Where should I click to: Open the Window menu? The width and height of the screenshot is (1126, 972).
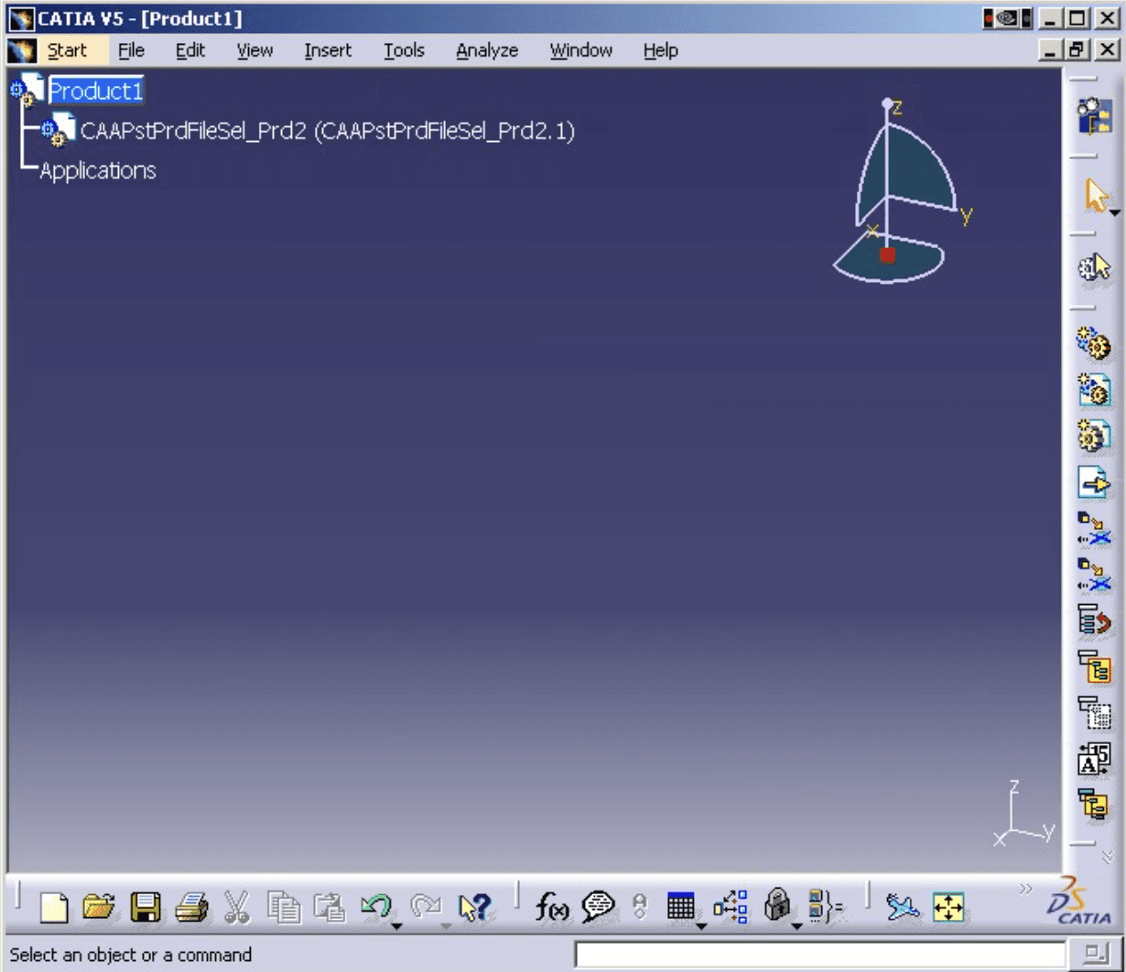(581, 50)
